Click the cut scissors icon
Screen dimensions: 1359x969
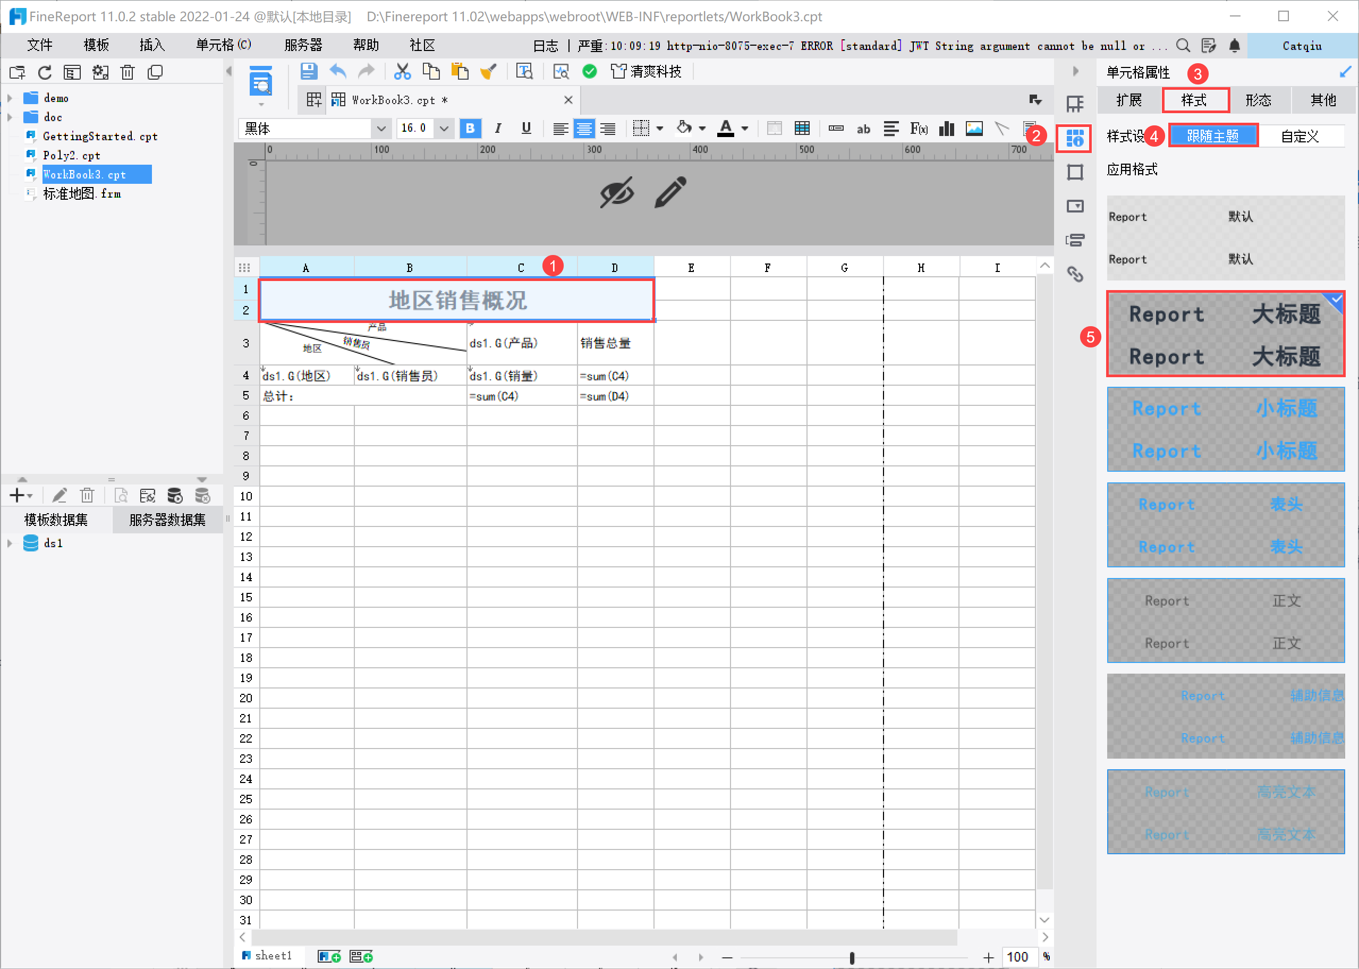pos(403,72)
